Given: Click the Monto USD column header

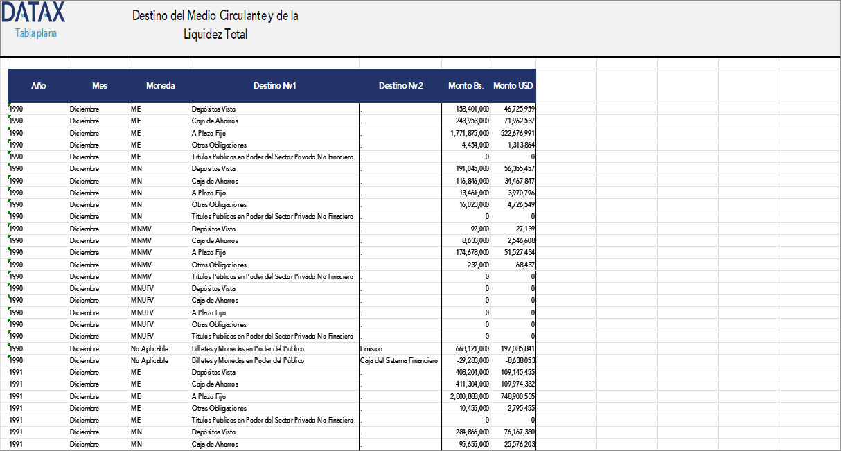Looking at the screenshot, I should pyautogui.click(x=513, y=85).
